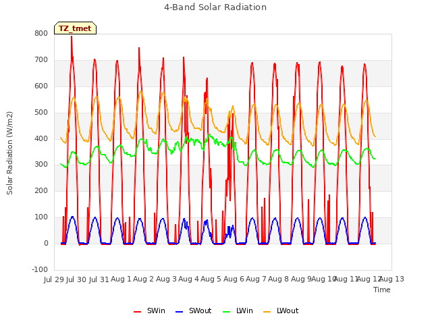This screenshot has width=432, height=324.
Task: Click the Jul 31 x-axis date label
Action: click(99, 279)
